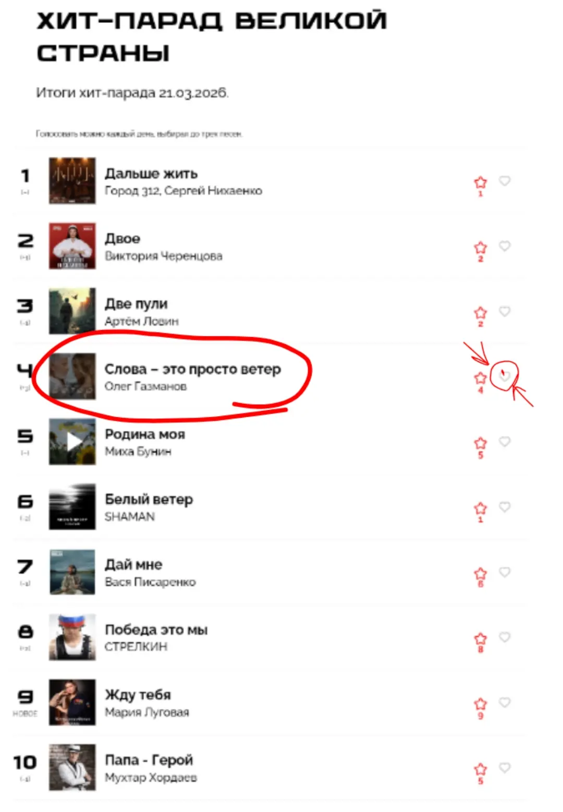The width and height of the screenshot is (563, 812).
Task: Click the heart icon for Папа - Герой
Action: (x=505, y=768)
